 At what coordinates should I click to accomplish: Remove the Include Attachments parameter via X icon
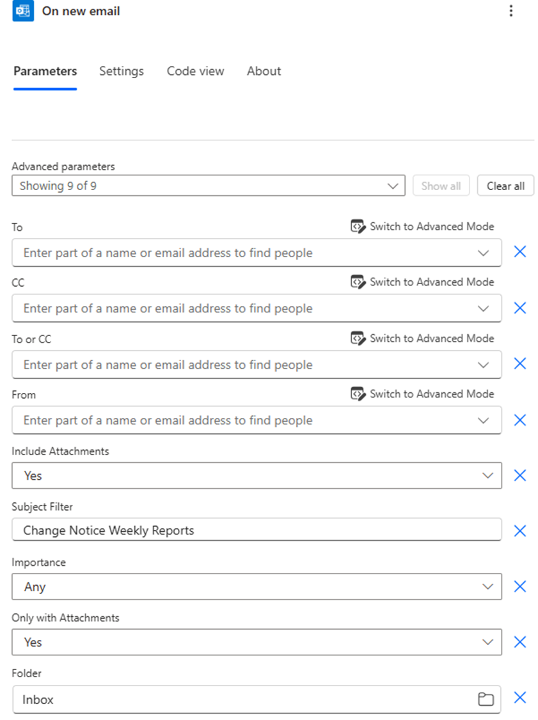(520, 475)
